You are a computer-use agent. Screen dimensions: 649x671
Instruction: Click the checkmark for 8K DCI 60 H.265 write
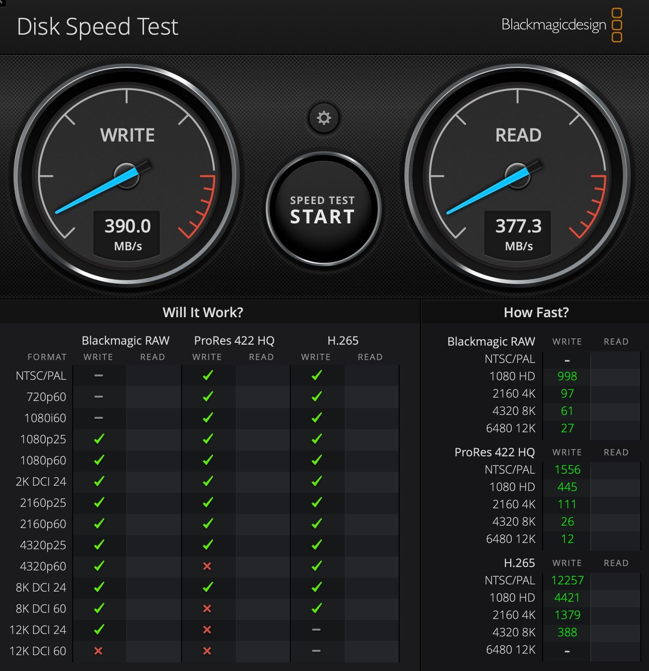[316, 608]
